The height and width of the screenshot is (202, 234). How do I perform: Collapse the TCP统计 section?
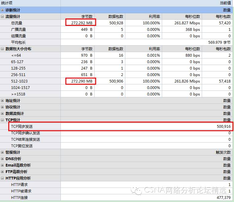click(2, 120)
